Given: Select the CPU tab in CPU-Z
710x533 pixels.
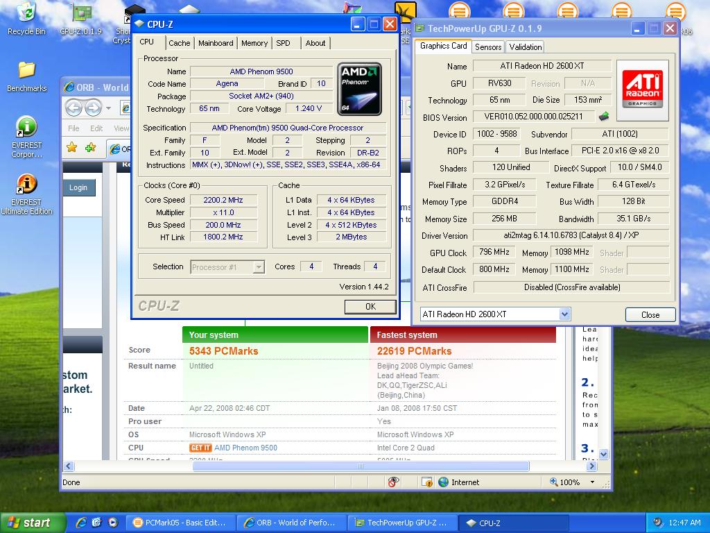Looking at the screenshot, I should (x=147, y=42).
